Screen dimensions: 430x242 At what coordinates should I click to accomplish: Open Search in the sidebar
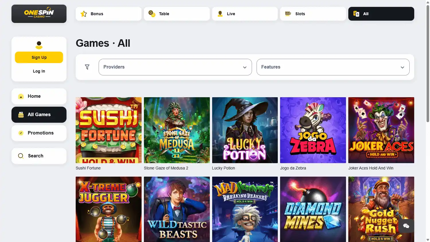(39, 156)
